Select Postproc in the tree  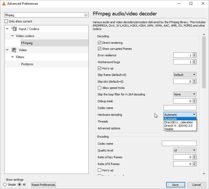coord(27,64)
